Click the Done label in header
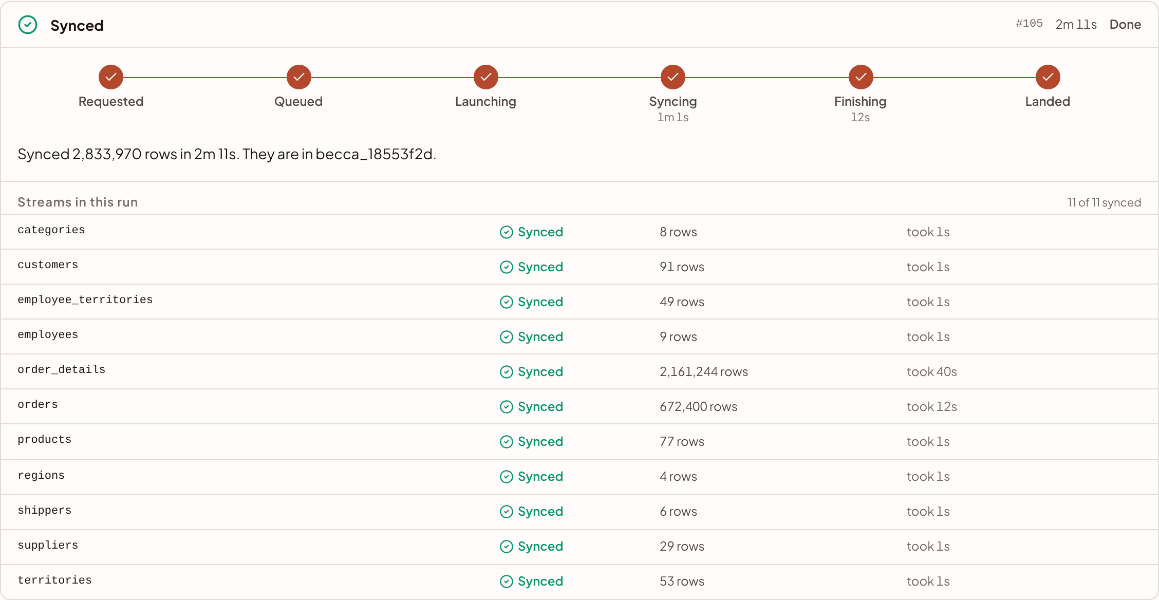The width and height of the screenshot is (1159, 600). click(x=1125, y=25)
